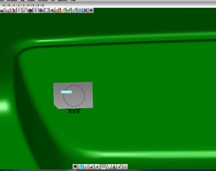Image resolution: width=216 pixels, height=171 pixels.
Task: Click the cyan value input field
Action: pyautogui.click(x=66, y=92)
